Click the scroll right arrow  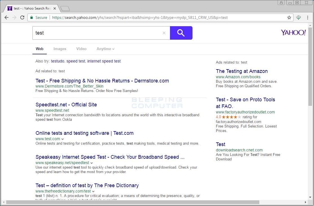pyautogui.click(x=305, y=202)
